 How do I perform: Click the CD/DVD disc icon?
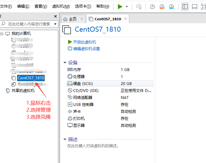pyautogui.click(x=70, y=90)
